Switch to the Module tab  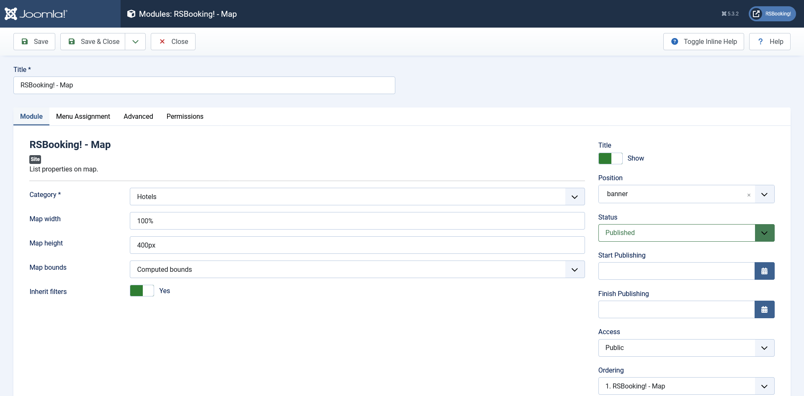point(31,116)
